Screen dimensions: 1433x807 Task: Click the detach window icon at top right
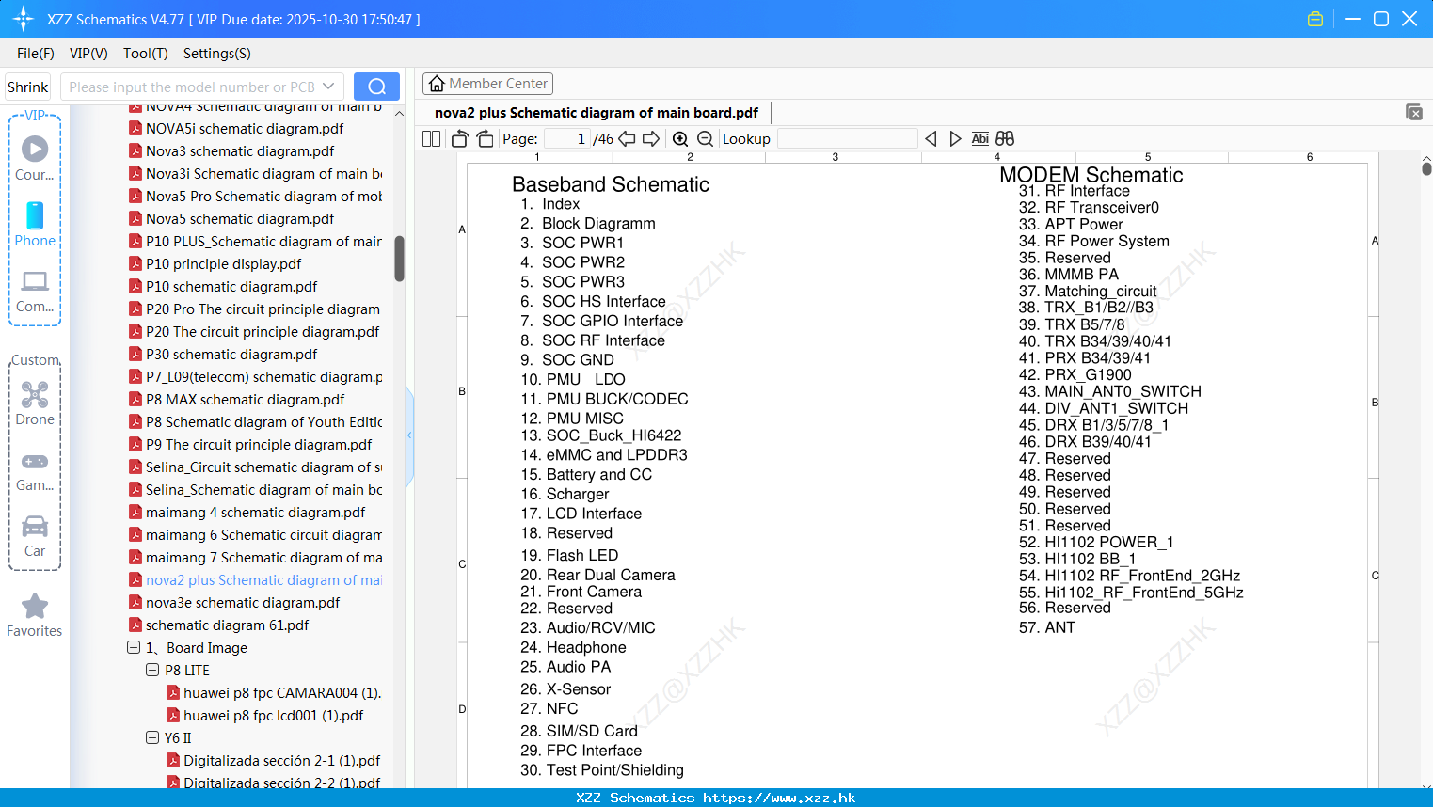click(x=1414, y=112)
